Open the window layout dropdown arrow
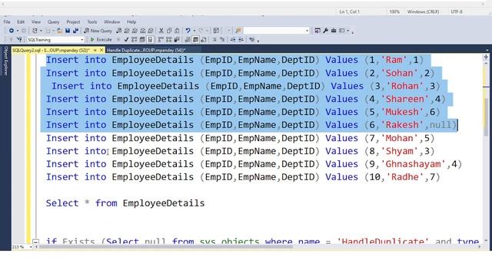Image resolution: width=492 pixels, height=276 pixels. (348, 31)
